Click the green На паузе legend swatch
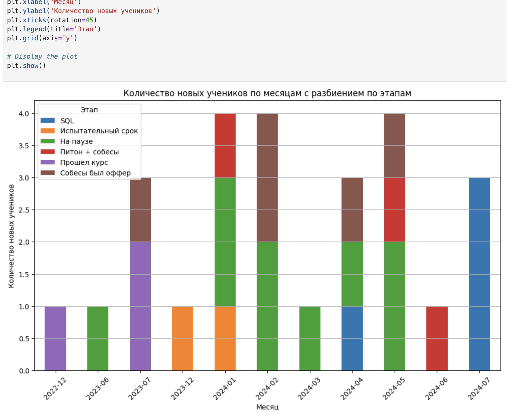 pyautogui.click(x=47, y=141)
